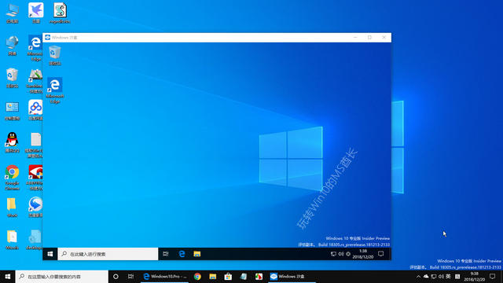The width and height of the screenshot is (503, 283).
Task: Open the regedit script file on desktop
Action: tap(60, 13)
